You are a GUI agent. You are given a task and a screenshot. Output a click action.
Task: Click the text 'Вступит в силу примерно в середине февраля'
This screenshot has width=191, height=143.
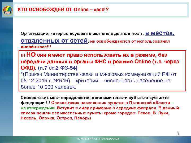[x=107, y=108]
